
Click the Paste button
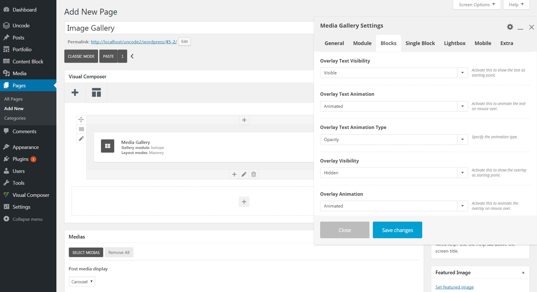[x=109, y=56]
